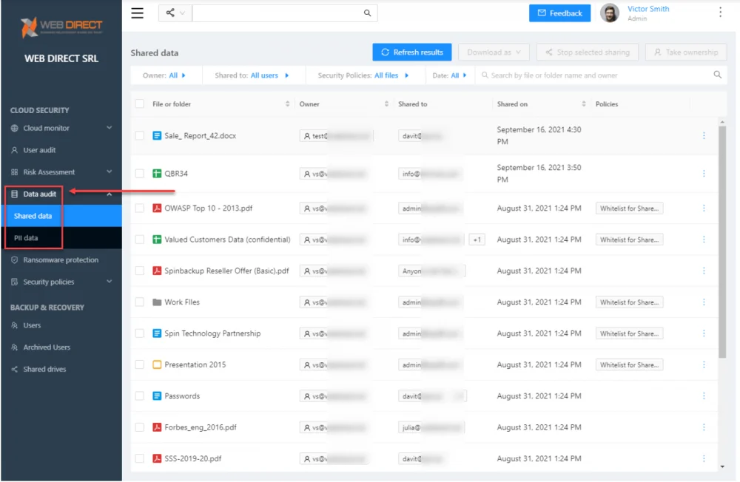
Task: Open row actions for Spinbackup Reseller Offer
Action: 704,271
